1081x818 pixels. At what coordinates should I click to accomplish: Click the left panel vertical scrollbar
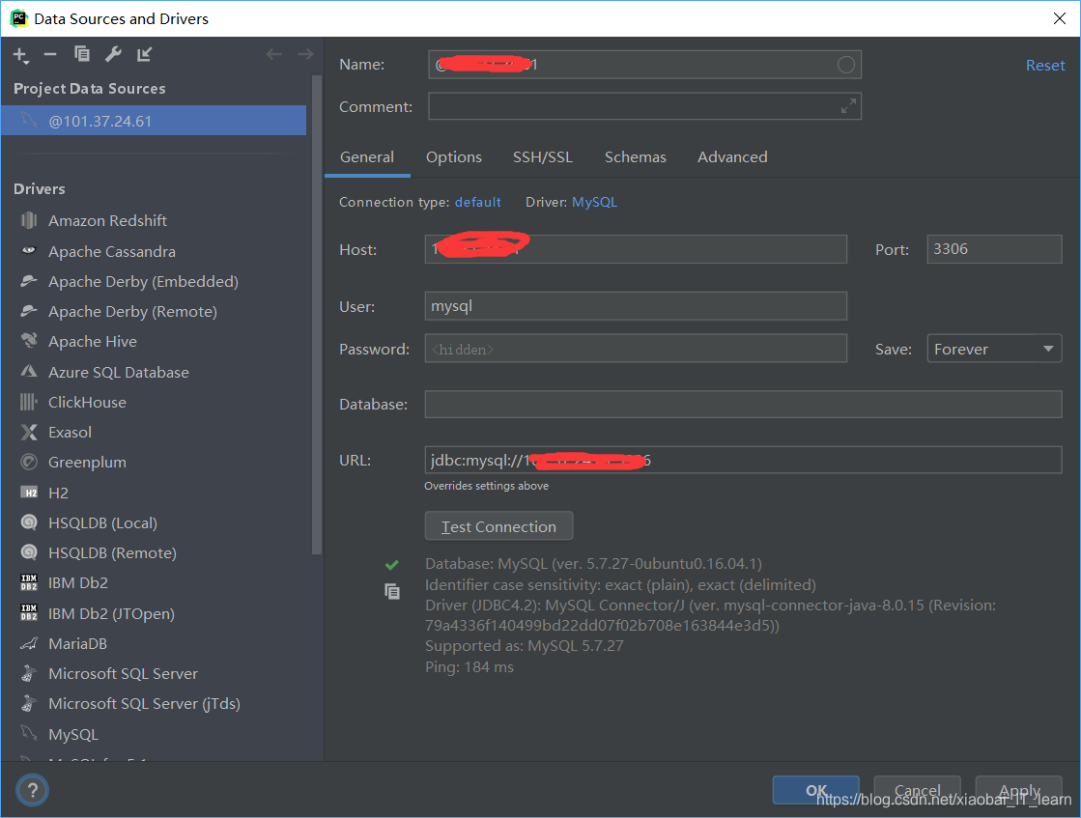point(317,314)
